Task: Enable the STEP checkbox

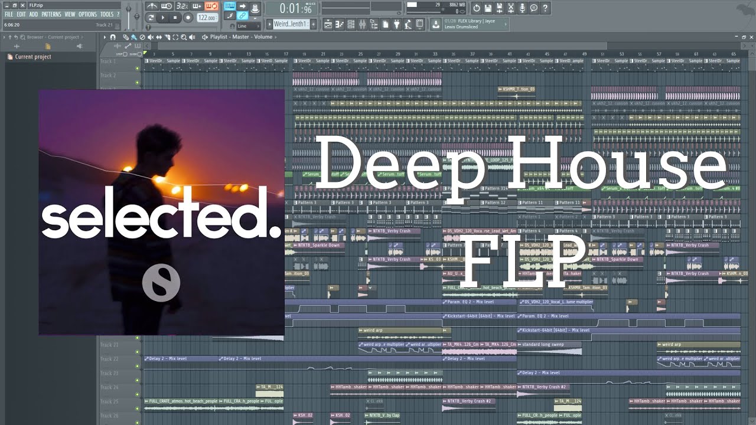Action: (125, 54)
